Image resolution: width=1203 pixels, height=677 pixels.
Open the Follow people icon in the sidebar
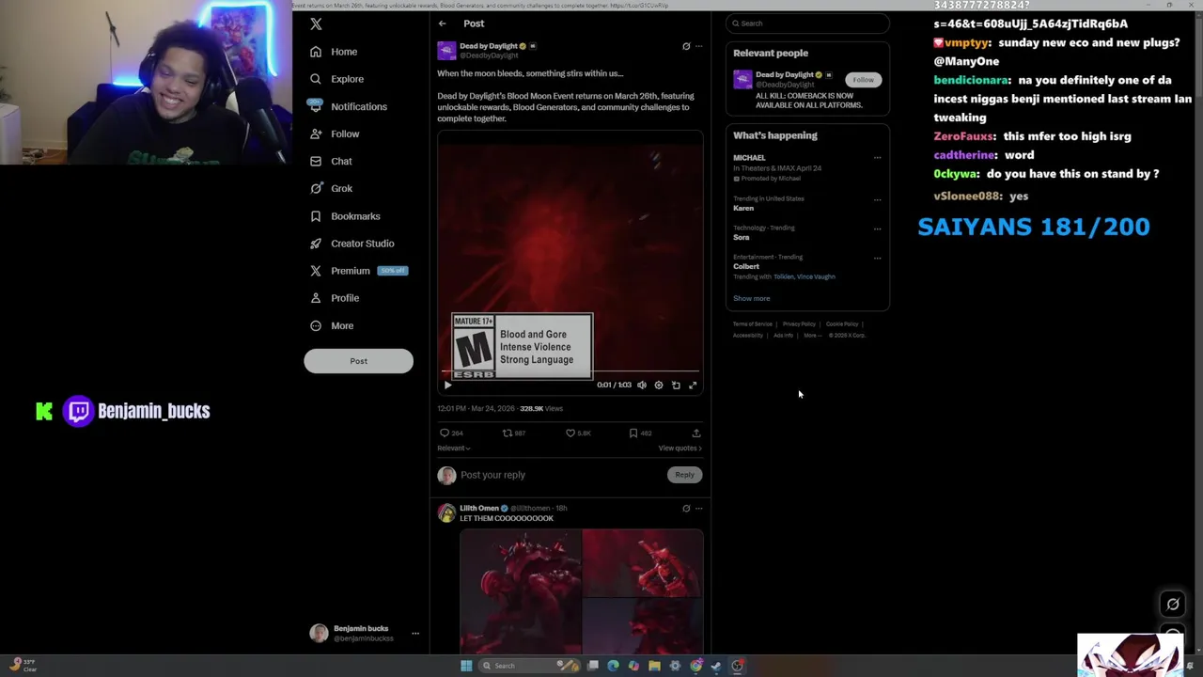coord(316,134)
